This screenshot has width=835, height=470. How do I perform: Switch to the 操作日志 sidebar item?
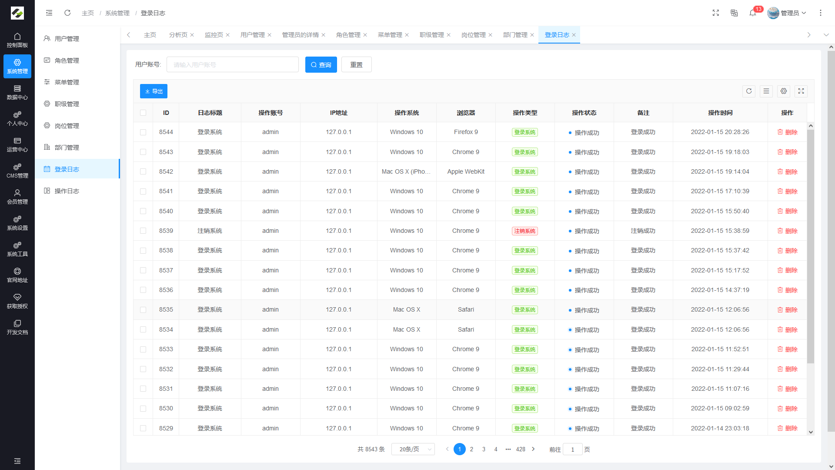67,191
